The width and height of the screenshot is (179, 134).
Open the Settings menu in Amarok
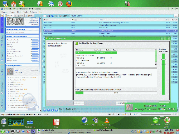[x=33, y=12]
